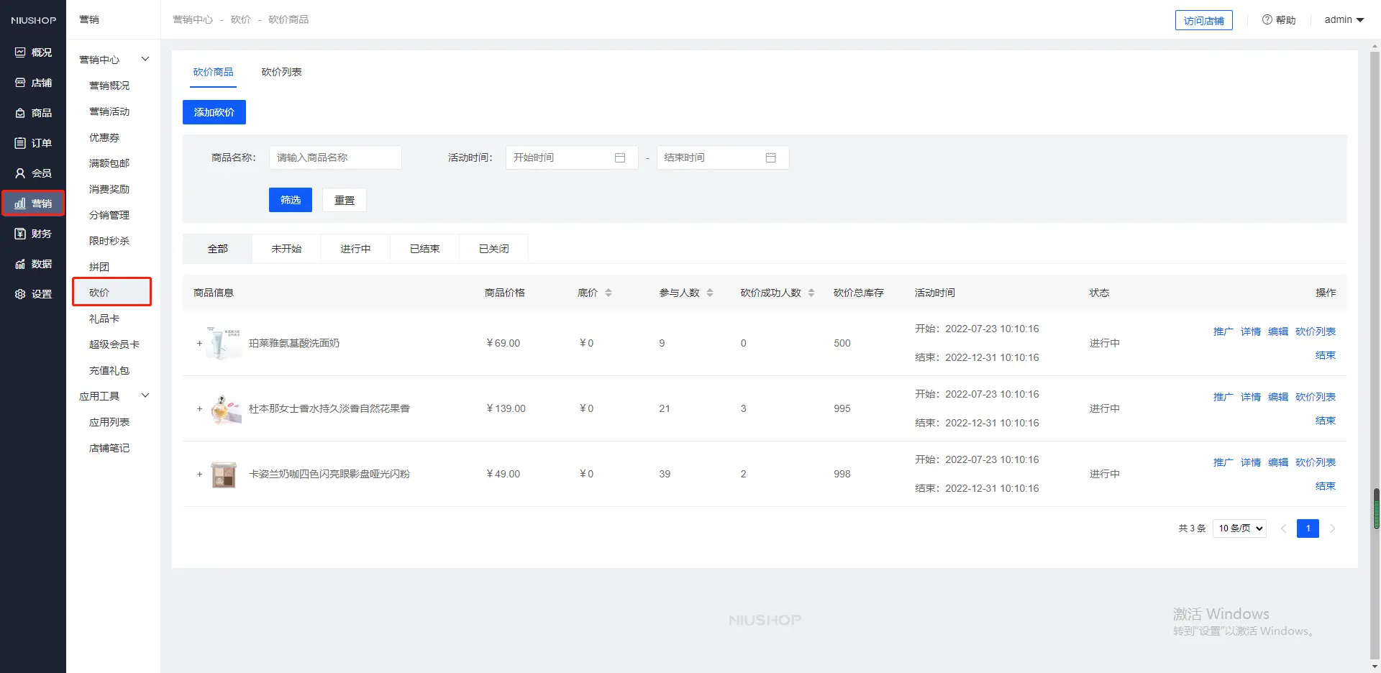Open the 店铺 shop sidebar icon
This screenshot has height=673, width=1381.
pos(20,83)
